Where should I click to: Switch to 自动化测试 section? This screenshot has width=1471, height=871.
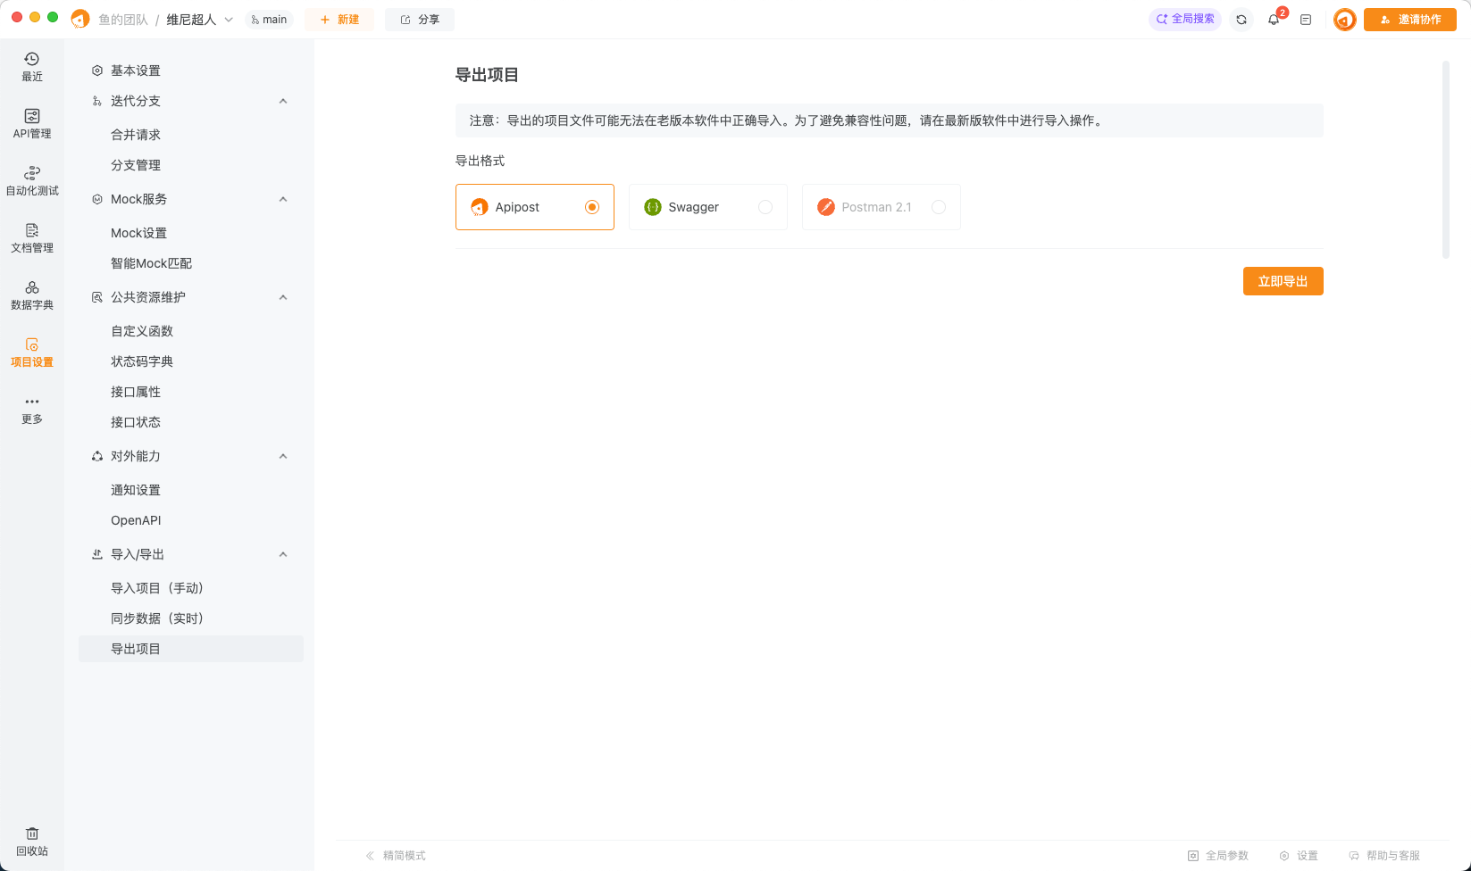[32, 179]
